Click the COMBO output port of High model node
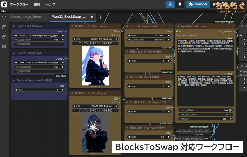Image resolution: width=247 pixels, height=157 pixels. [66, 31]
